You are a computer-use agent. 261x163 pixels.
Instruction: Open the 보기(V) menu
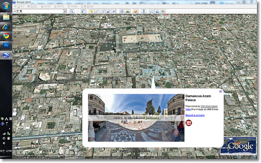(46, 7)
